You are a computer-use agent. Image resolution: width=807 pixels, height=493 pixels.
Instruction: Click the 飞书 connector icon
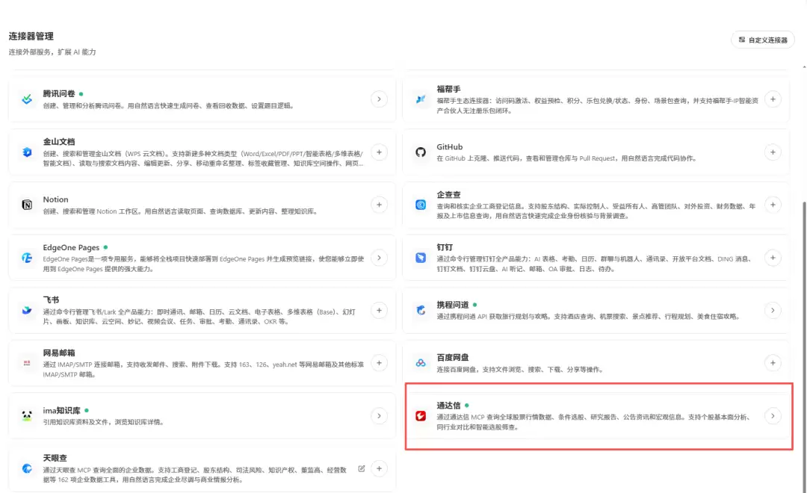27,310
